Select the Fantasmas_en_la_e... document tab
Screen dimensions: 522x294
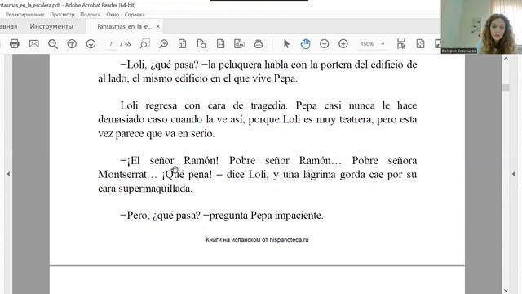(124, 26)
